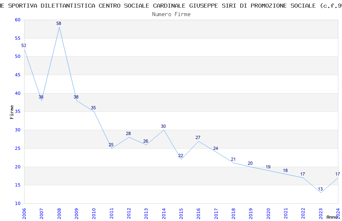Click the 2009 x-axis year label
Image resolution: width=342 pixels, height=221 pixels.
tap(76, 213)
